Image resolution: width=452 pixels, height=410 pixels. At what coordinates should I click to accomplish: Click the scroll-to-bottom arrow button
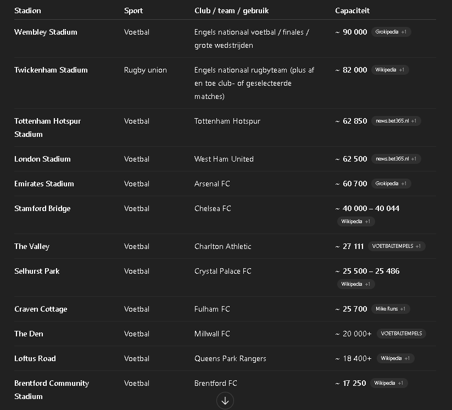click(225, 401)
